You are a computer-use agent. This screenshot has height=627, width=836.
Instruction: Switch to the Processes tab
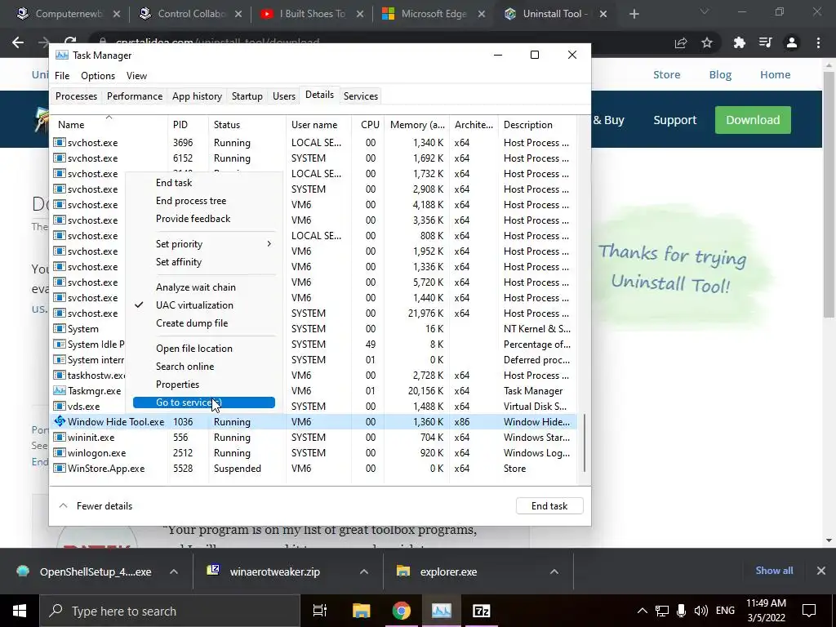[x=76, y=96]
